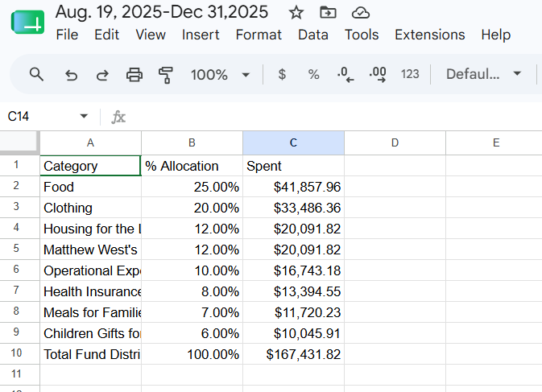Move document using folder icon
542x392 pixels.
328,13
